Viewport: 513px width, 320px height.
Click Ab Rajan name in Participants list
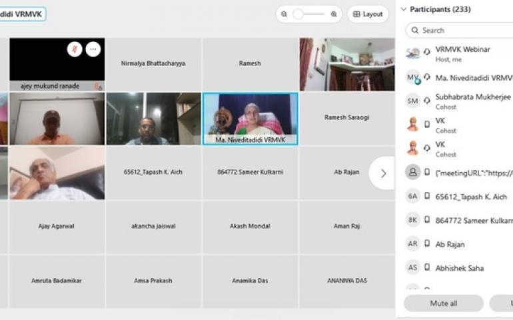(450, 245)
